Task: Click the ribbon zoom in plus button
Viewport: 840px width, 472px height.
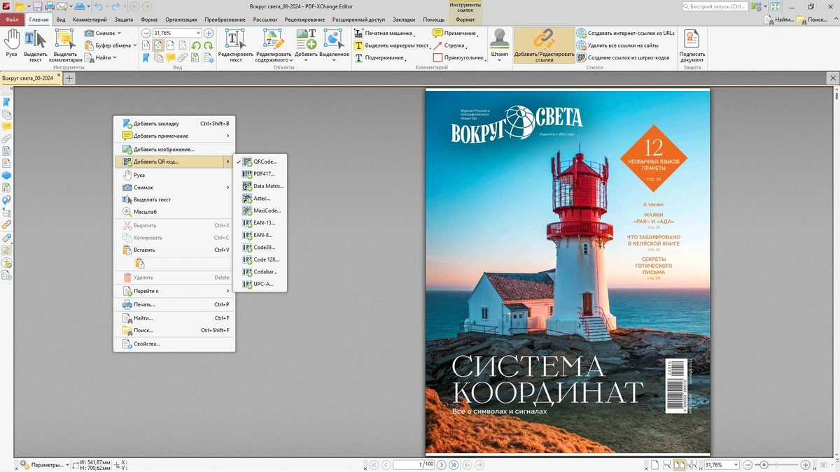Action: point(209,33)
